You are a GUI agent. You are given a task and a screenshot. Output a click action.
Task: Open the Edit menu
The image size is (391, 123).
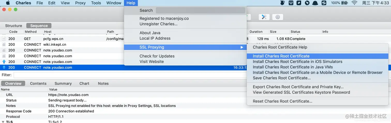pos(52,3)
